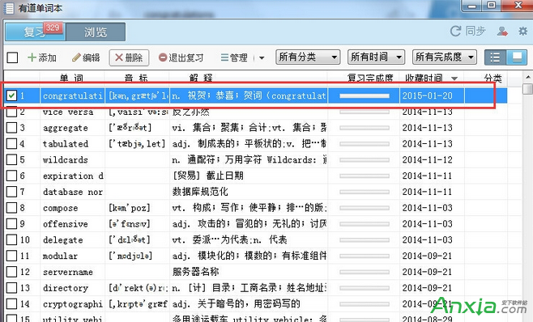Sort by the 单词 column header
The image size is (533, 322).
(72, 78)
